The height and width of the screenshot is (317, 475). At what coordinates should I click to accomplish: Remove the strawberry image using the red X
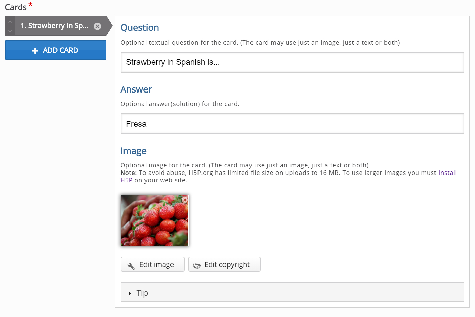click(x=185, y=200)
